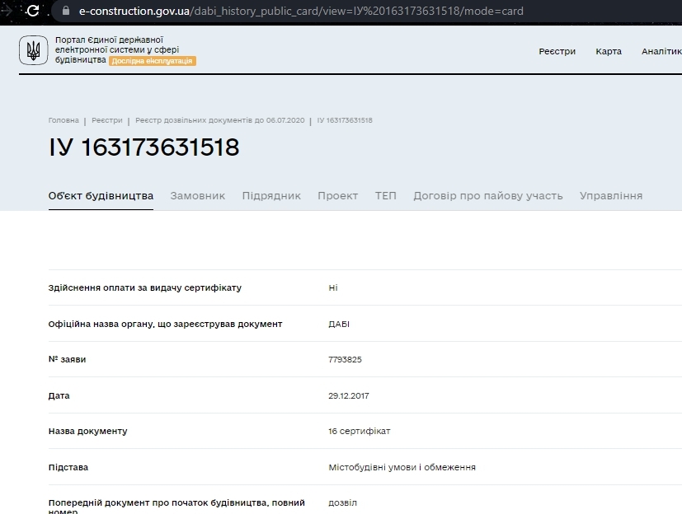The image size is (682, 514).
Task: Click the value Містобудівні умови і обмеження
Action: (402, 467)
